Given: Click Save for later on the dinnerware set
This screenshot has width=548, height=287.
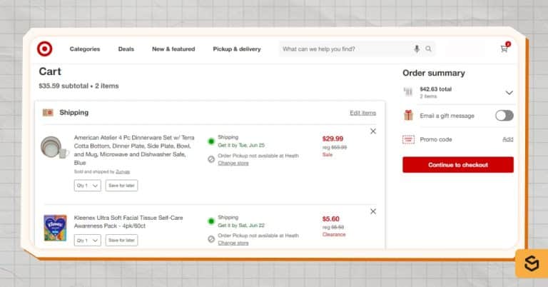Looking at the screenshot, I should [121, 186].
